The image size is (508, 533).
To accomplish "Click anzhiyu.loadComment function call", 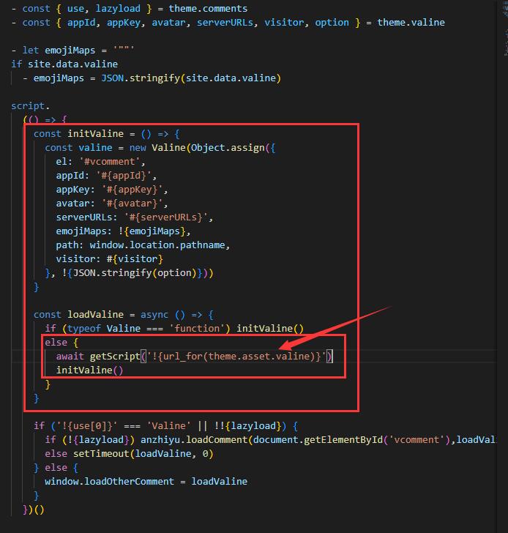I will point(184,439).
